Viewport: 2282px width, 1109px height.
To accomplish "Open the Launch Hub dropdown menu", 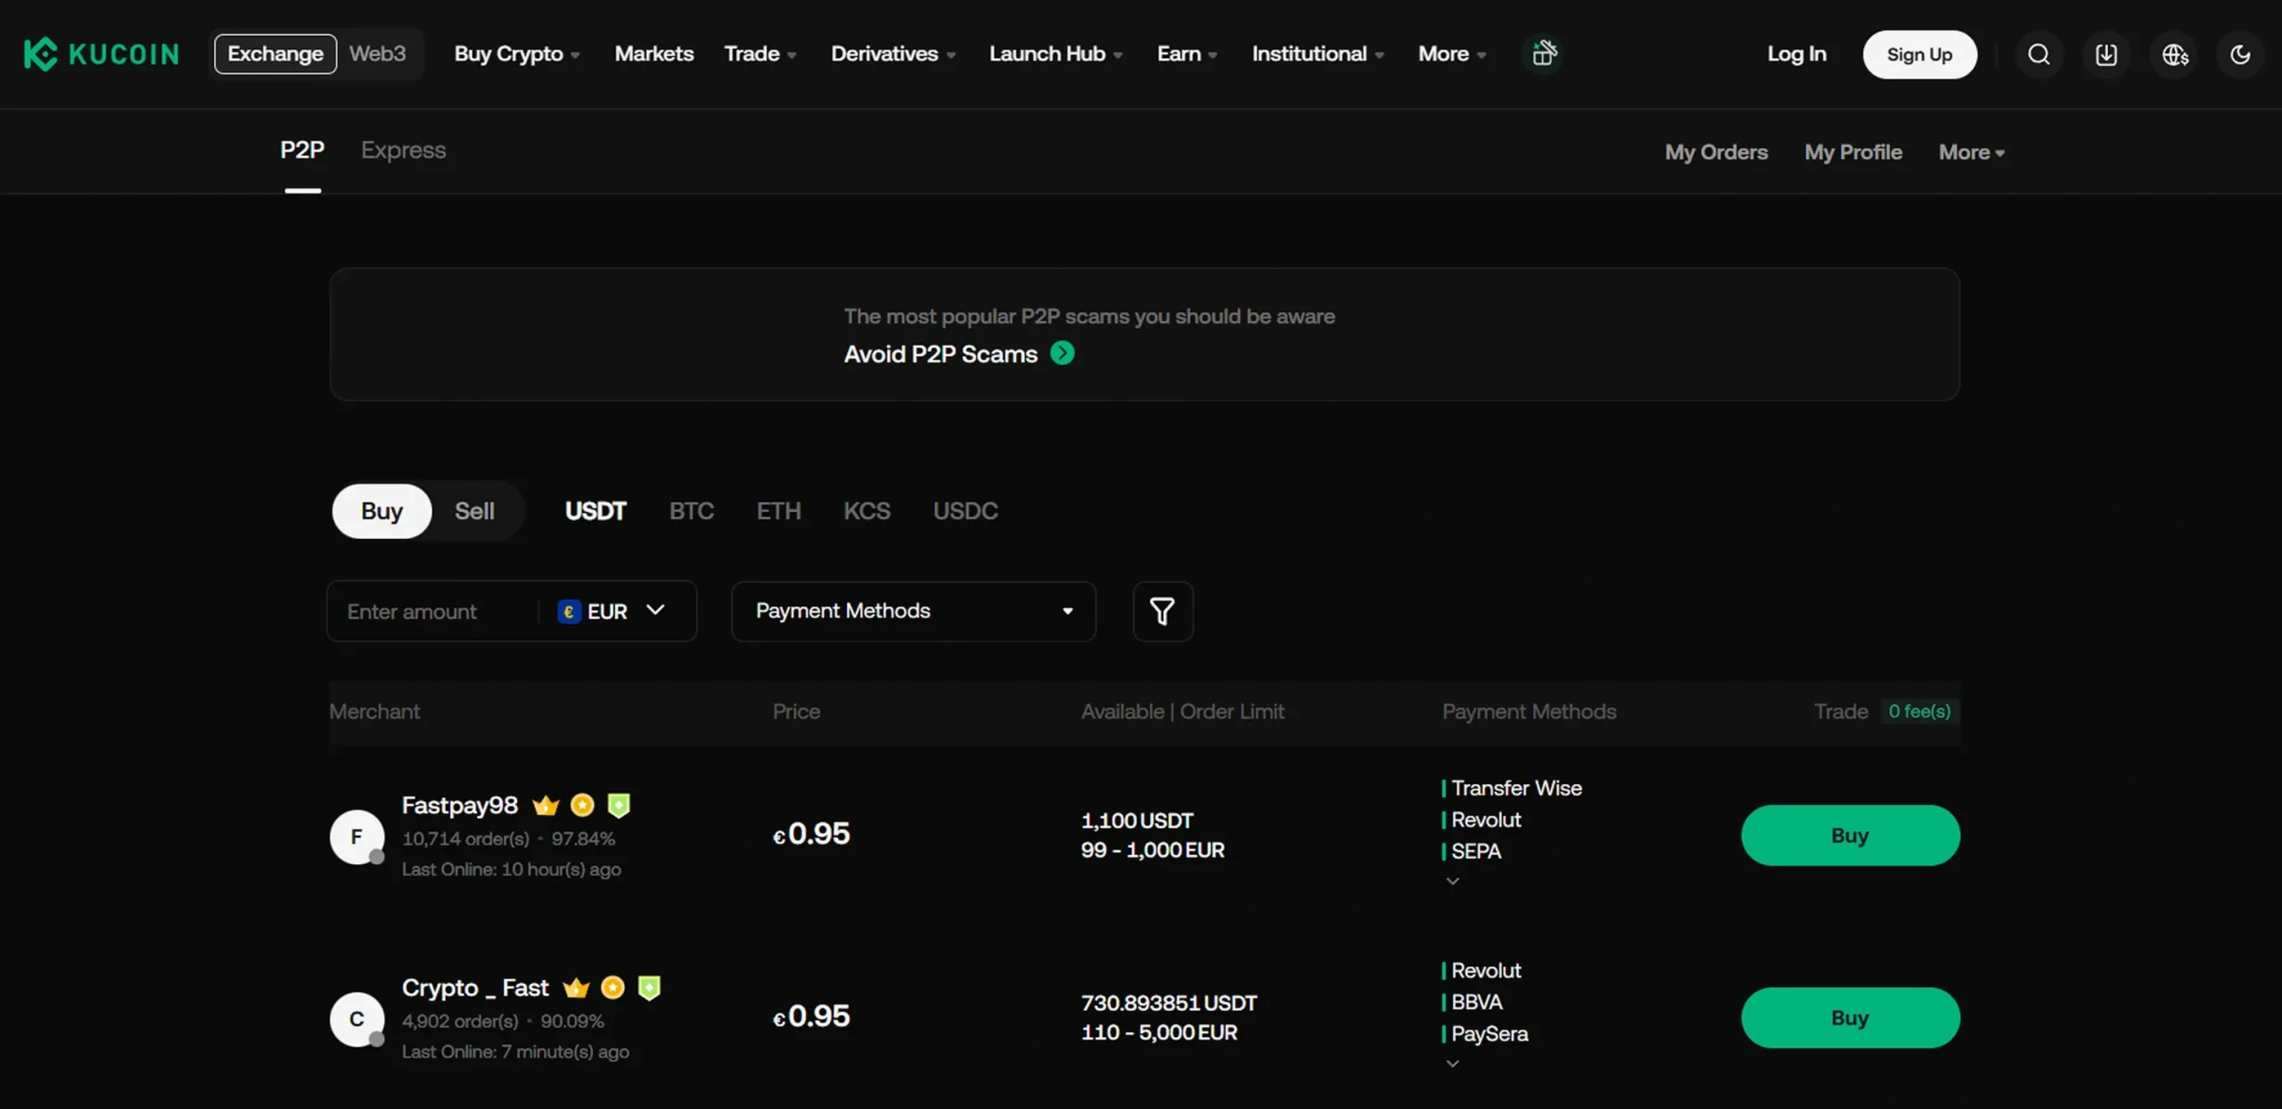I will (x=1055, y=54).
